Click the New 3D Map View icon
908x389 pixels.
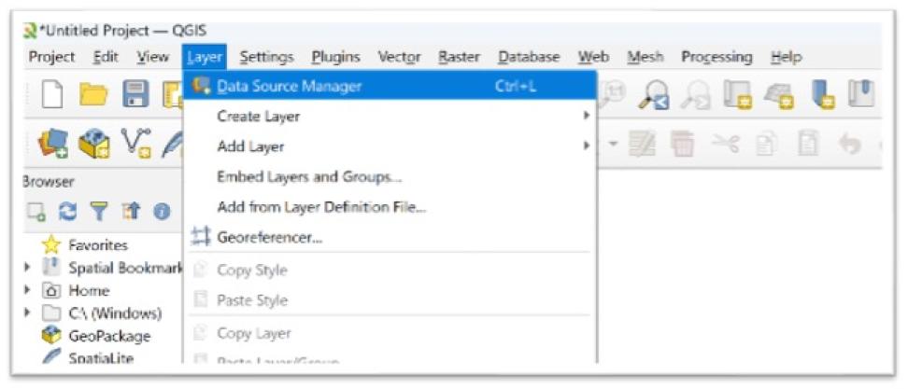(777, 94)
